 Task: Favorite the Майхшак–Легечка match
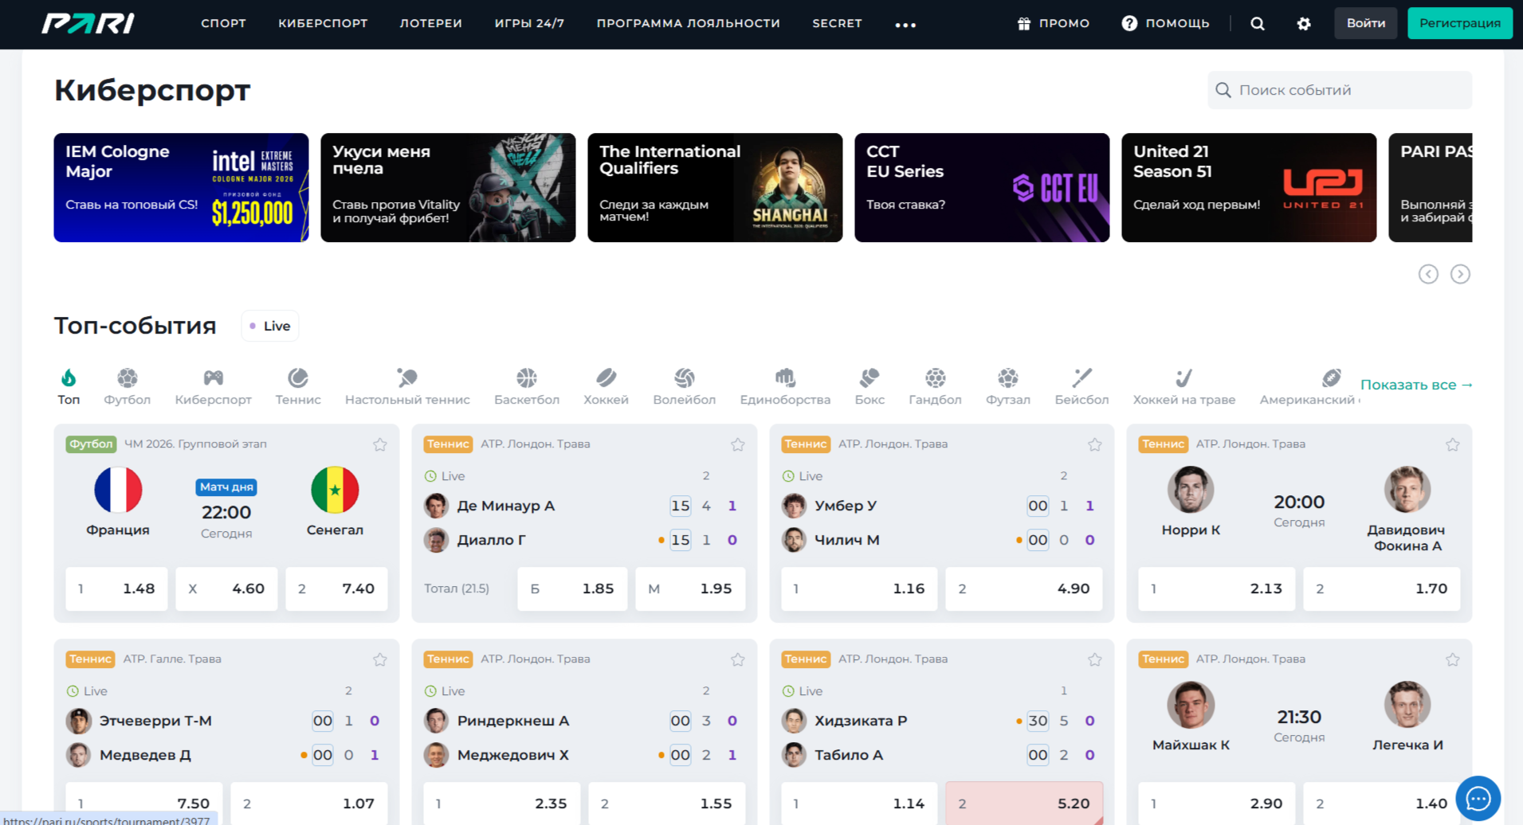(x=1453, y=659)
